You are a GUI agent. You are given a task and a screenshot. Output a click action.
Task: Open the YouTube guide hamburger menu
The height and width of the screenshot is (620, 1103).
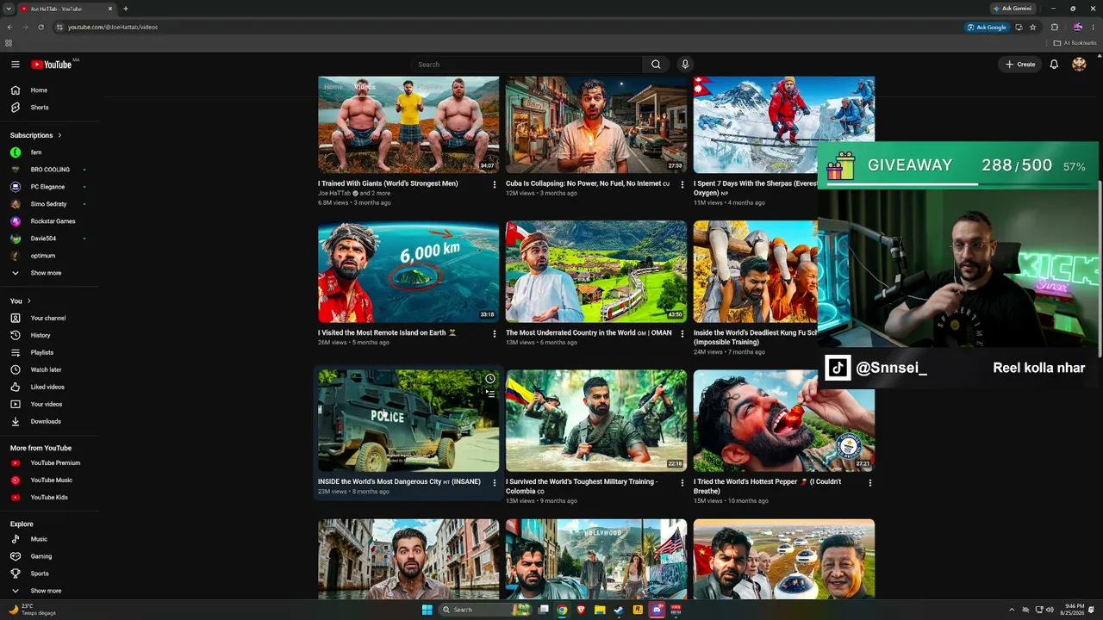click(15, 65)
